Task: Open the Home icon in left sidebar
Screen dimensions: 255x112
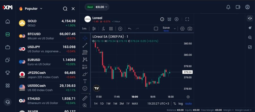Action: (x=8, y=22)
